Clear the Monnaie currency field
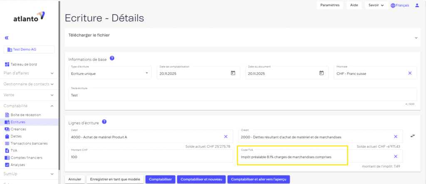This screenshot has height=184, width=426. click(410, 73)
